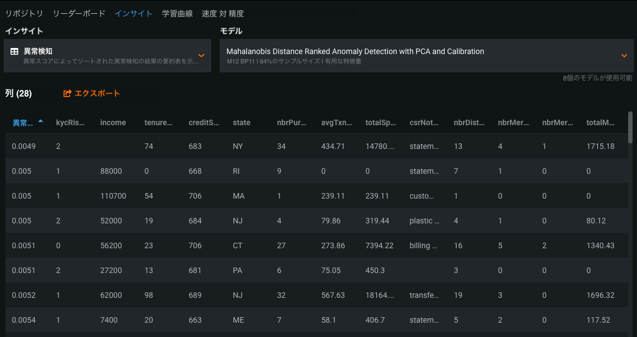Screen dimensions: 637x337
Task: Click the anomaly detection table icon
Action: click(14, 51)
